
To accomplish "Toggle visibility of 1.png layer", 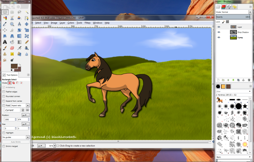I will [x=219, y=37].
